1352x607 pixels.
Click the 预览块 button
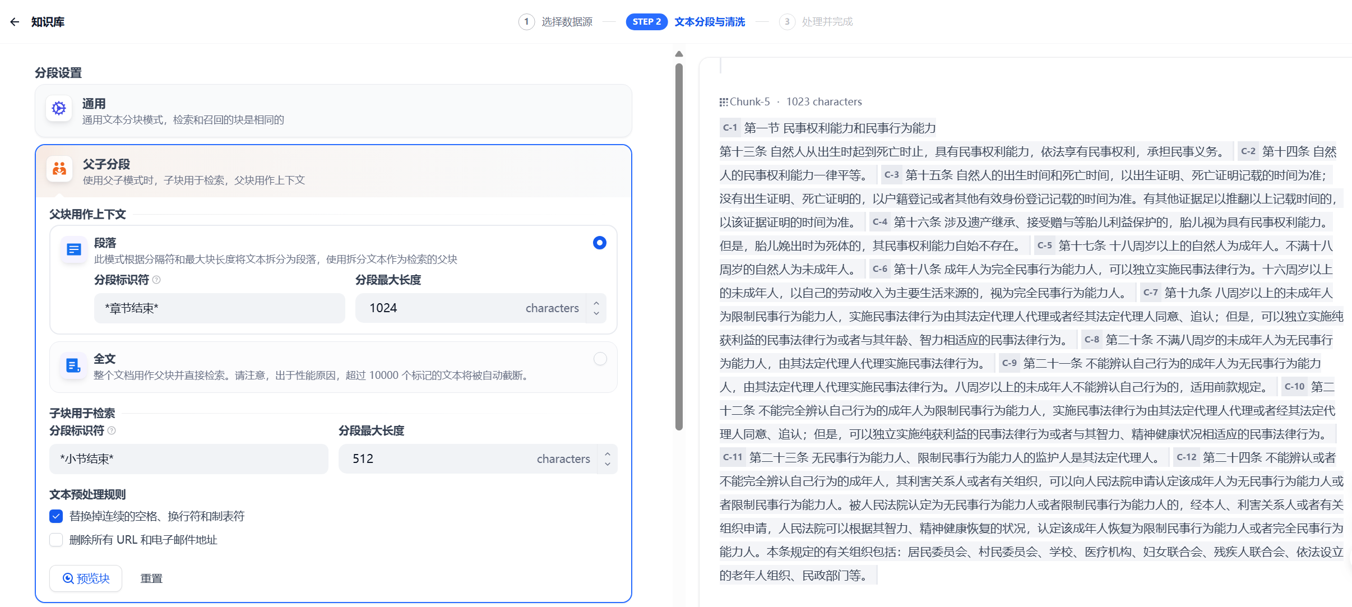click(86, 578)
